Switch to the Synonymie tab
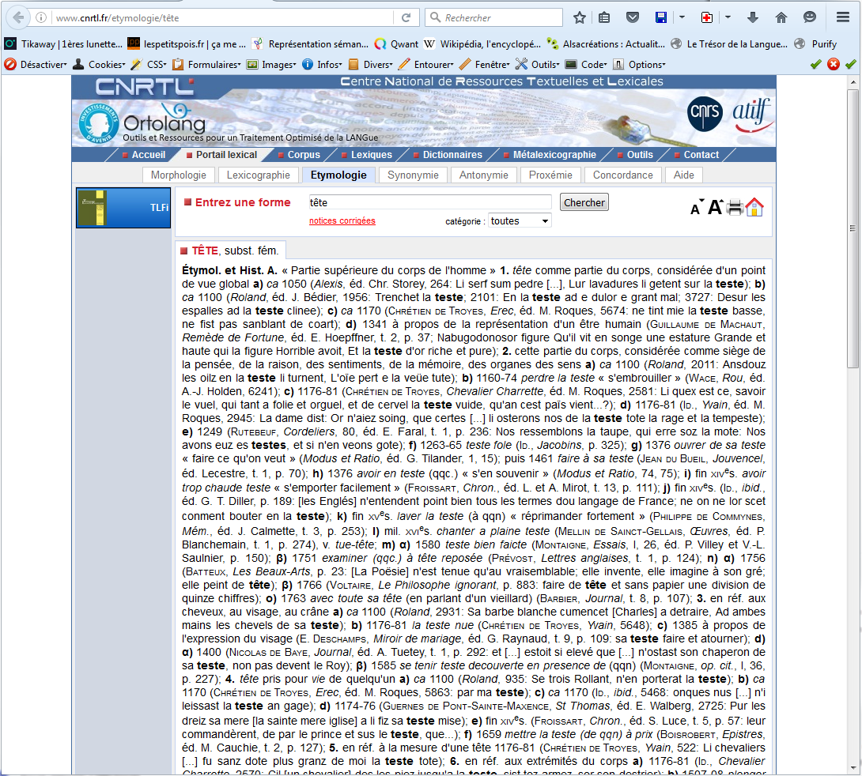 coord(413,175)
